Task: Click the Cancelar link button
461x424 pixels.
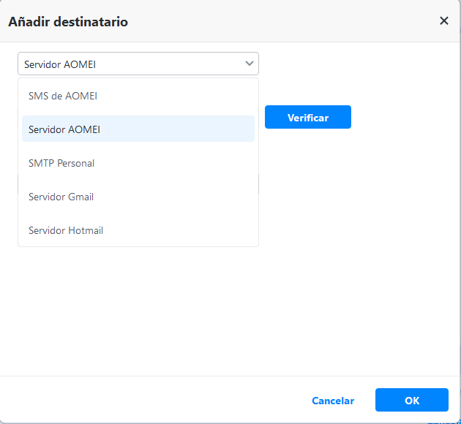Action: tap(333, 401)
